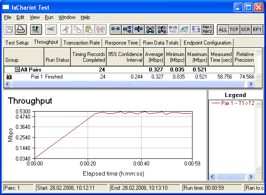The width and height of the screenshot is (266, 195).
Task: Click the Maximum (Mbps) column header
Action: 197,57
